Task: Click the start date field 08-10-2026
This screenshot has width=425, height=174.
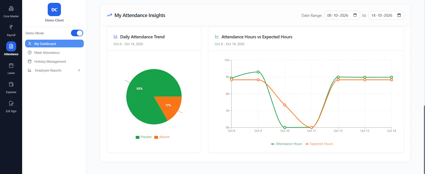Action: point(342,15)
